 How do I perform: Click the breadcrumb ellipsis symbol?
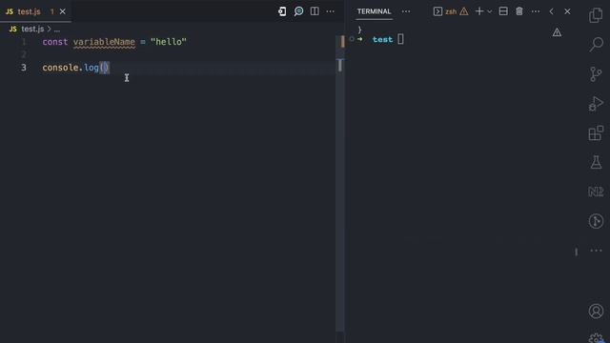pyautogui.click(x=57, y=30)
